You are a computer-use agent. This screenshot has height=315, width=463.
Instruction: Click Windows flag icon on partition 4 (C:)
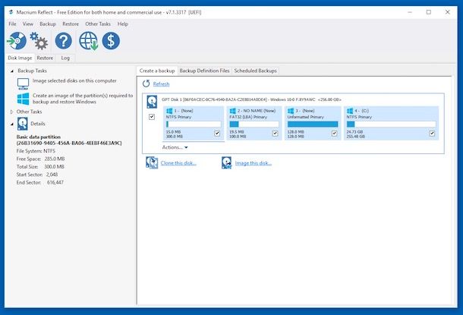350,111
